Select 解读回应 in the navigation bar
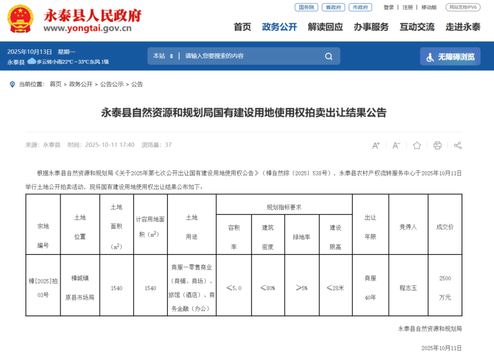The width and height of the screenshot is (494, 361). coord(325,27)
